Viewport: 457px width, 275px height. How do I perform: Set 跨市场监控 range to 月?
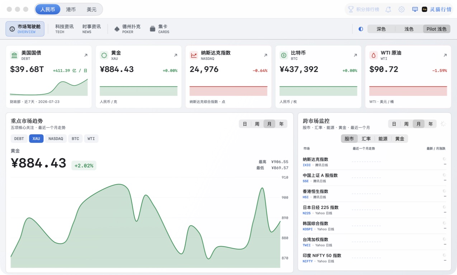(x=419, y=124)
